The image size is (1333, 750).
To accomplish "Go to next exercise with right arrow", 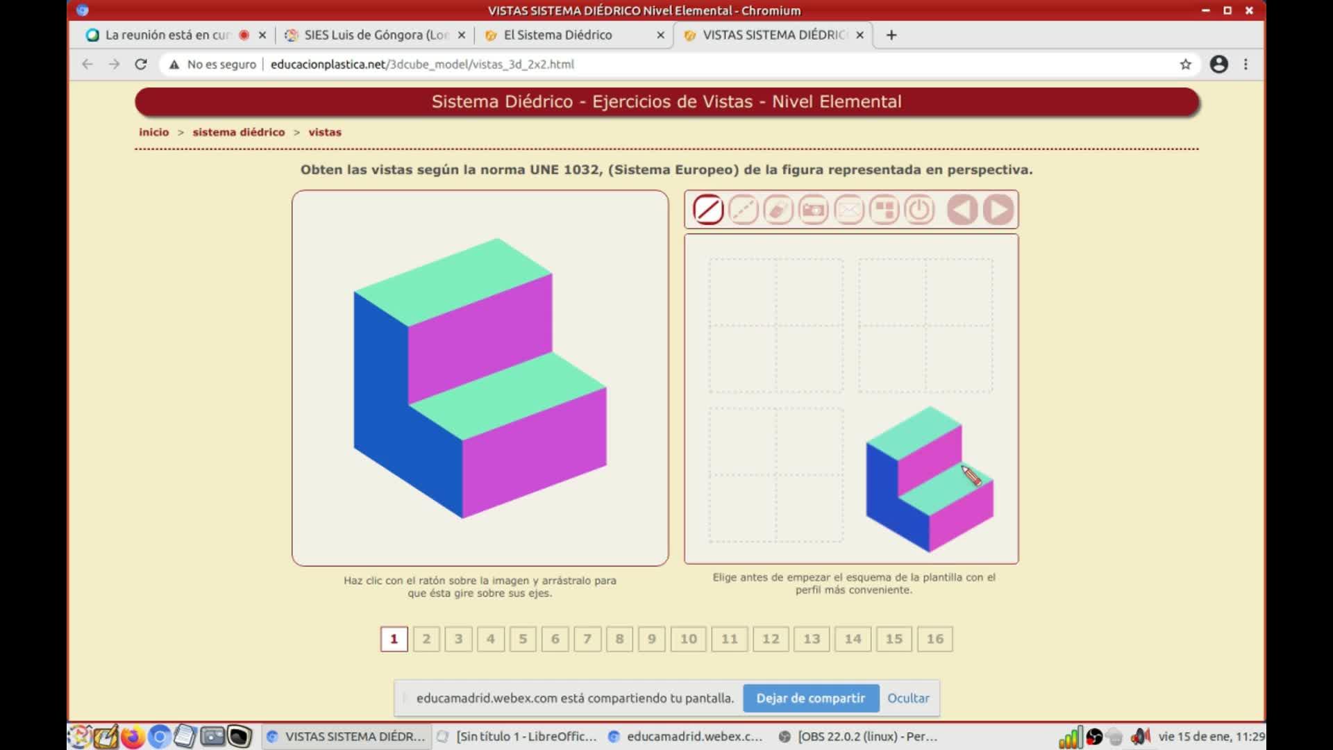I will 998,210.
